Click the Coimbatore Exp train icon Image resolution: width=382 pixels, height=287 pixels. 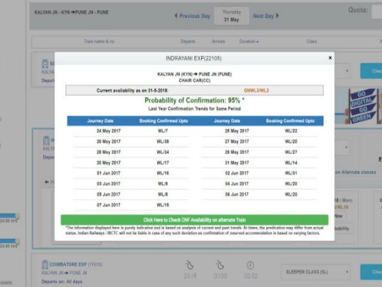point(45,265)
